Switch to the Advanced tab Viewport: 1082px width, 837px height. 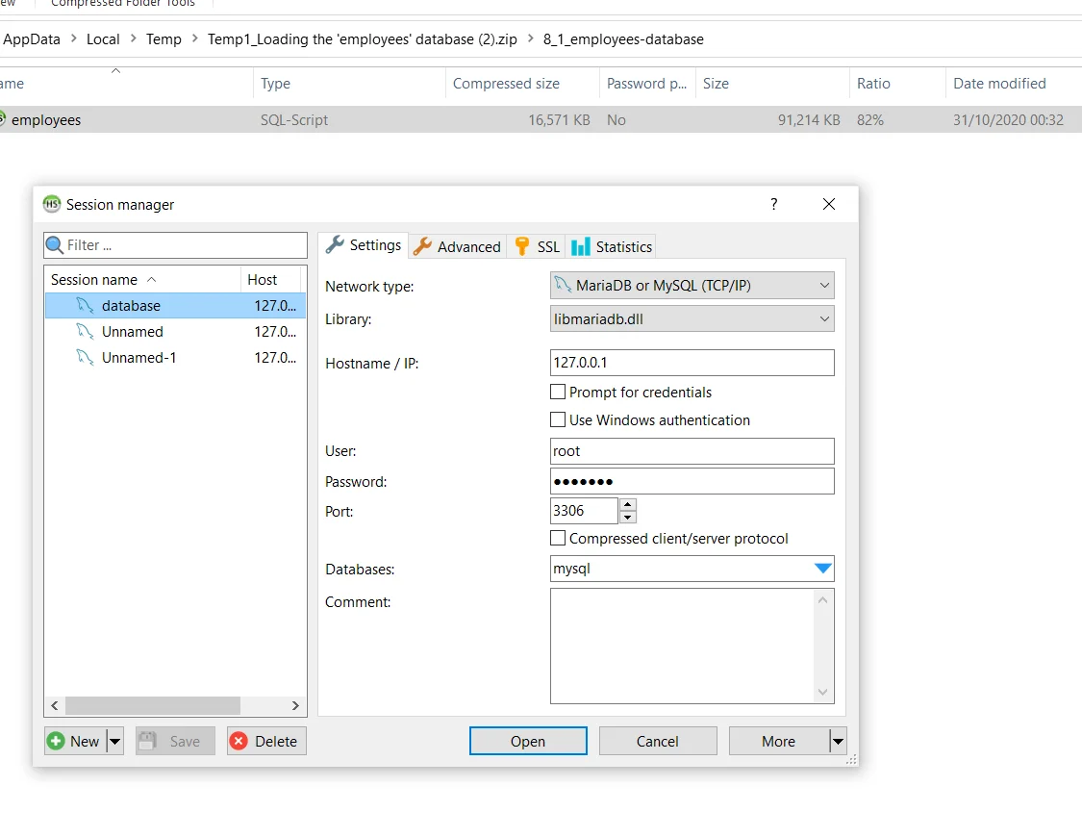458,246
